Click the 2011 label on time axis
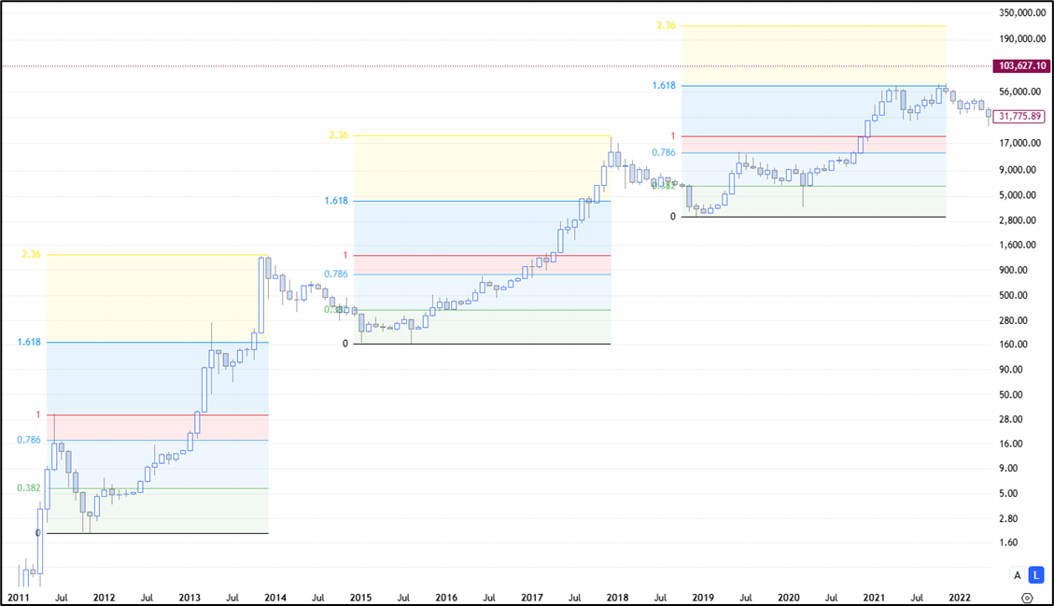The width and height of the screenshot is (1054, 606). click(19, 598)
